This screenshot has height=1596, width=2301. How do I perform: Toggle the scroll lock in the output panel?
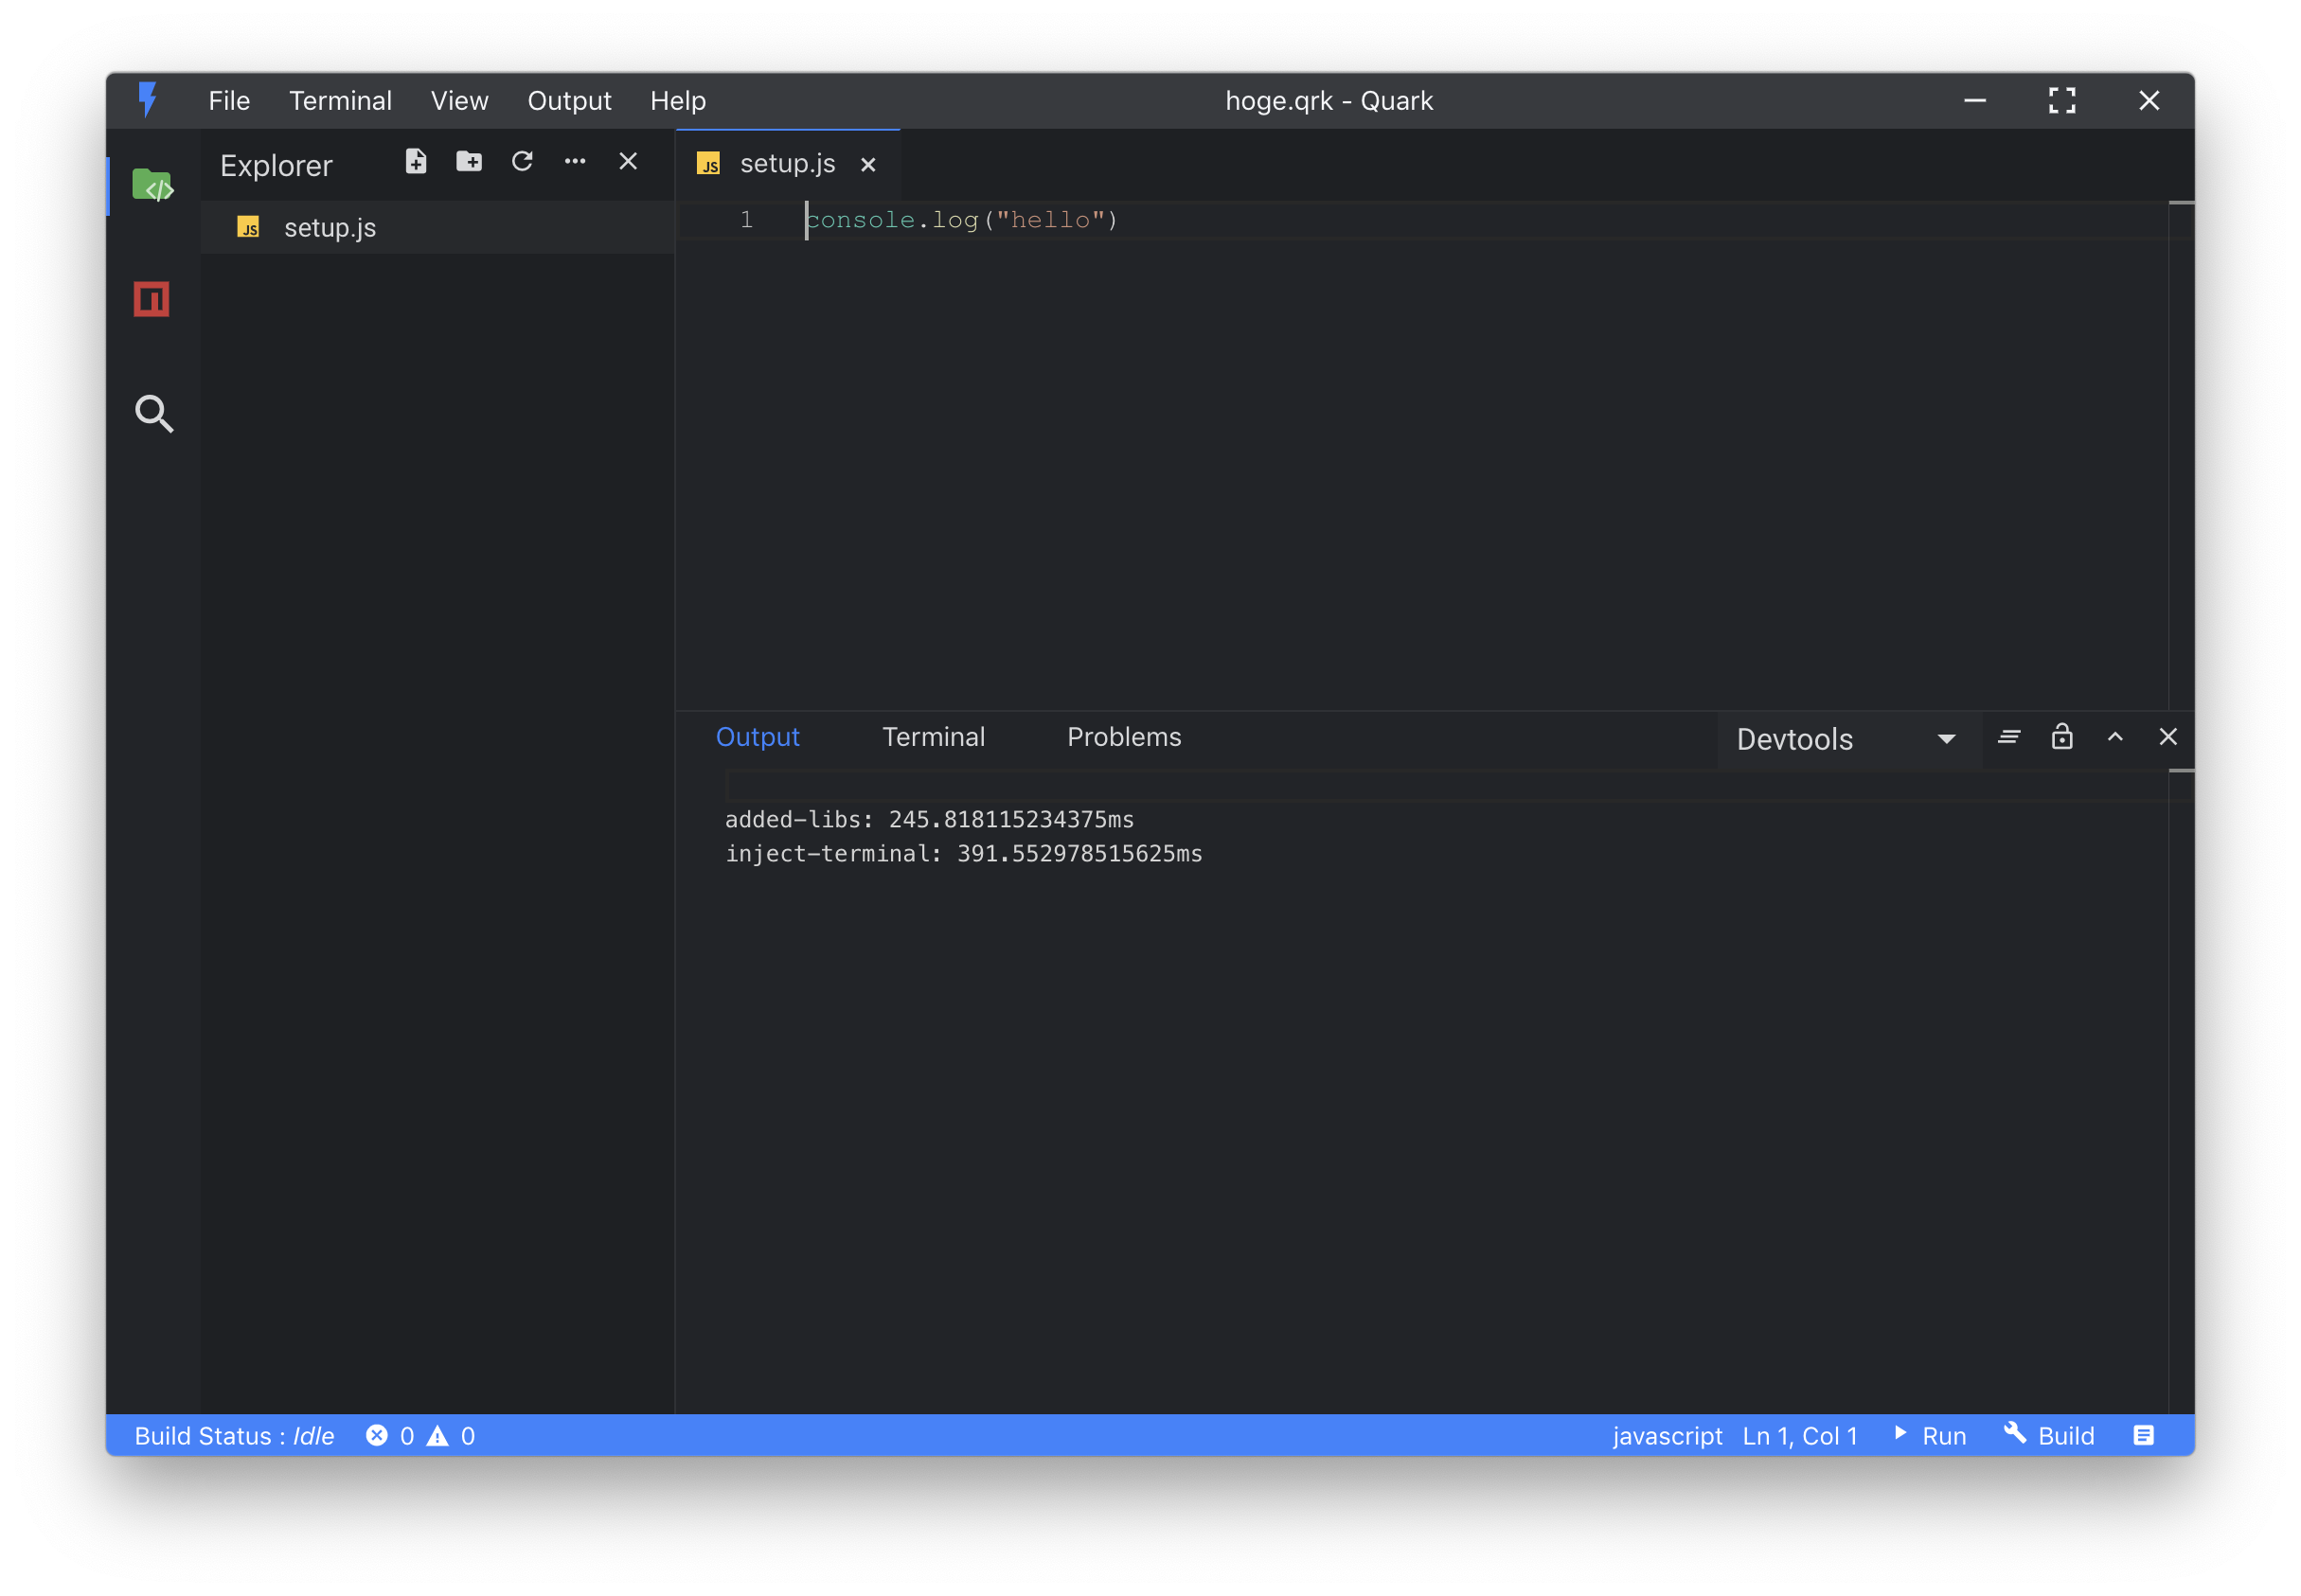(2061, 737)
